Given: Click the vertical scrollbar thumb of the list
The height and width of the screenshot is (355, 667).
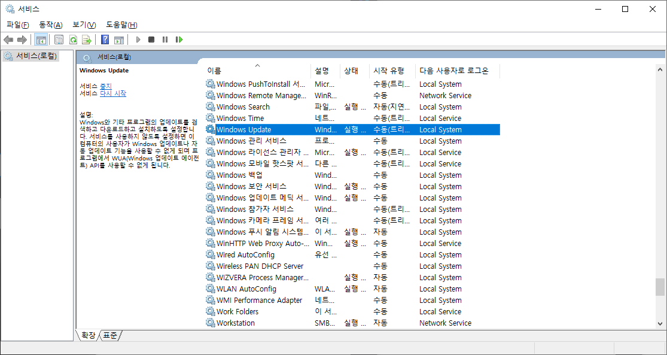Looking at the screenshot, I should point(660,287).
